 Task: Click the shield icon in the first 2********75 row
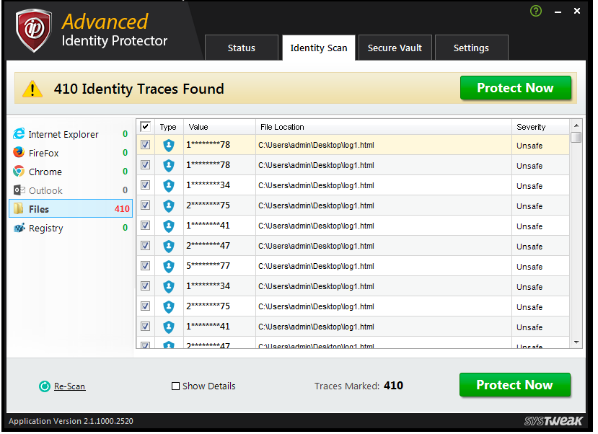pos(169,205)
